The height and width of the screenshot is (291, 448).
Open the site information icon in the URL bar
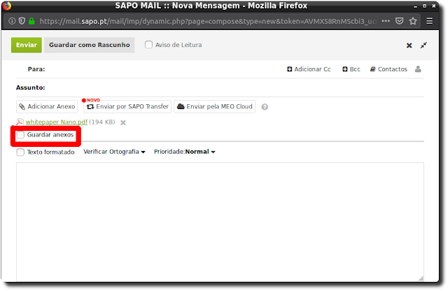[12, 21]
